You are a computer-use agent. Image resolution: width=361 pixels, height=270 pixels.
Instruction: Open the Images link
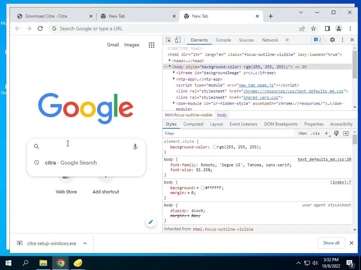pyautogui.click(x=131, y=45)
